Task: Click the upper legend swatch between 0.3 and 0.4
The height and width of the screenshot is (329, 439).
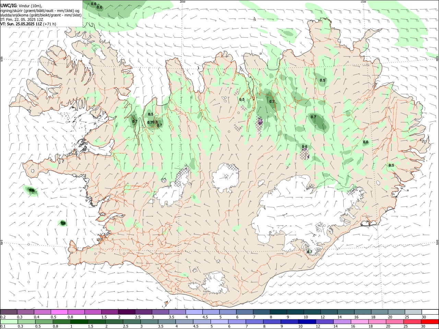Action: pos(25,312)
